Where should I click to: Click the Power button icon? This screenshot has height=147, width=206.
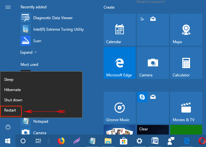[x=8, y=127]
